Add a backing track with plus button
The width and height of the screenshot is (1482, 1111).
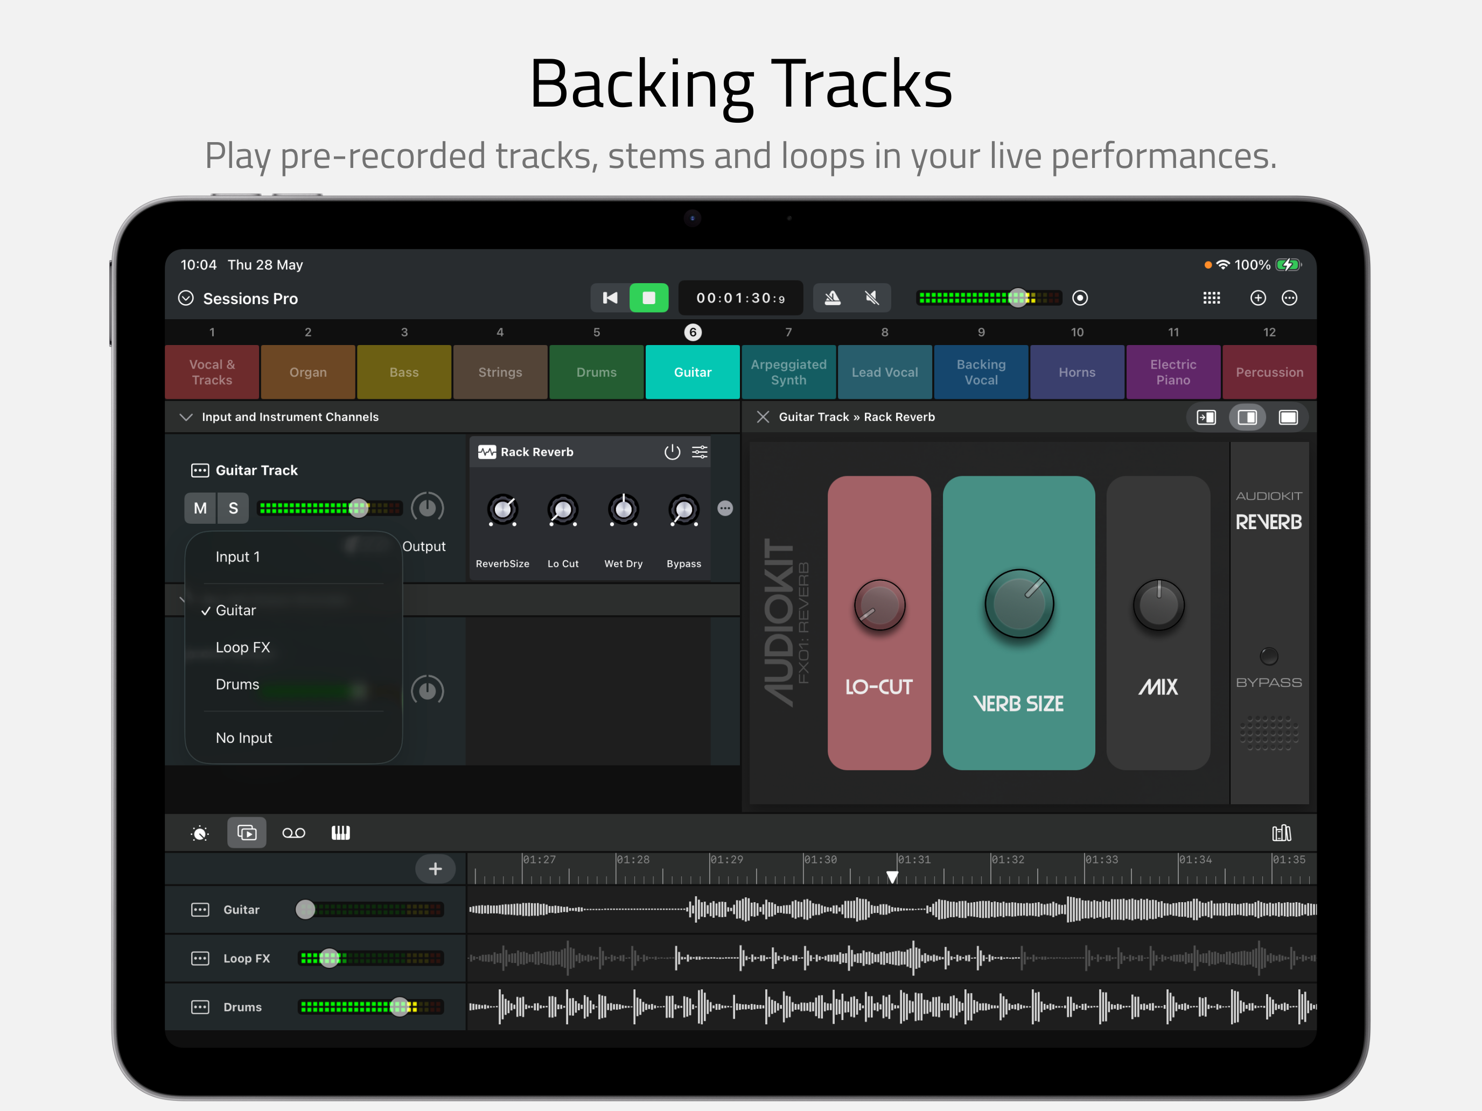[435, 869]
